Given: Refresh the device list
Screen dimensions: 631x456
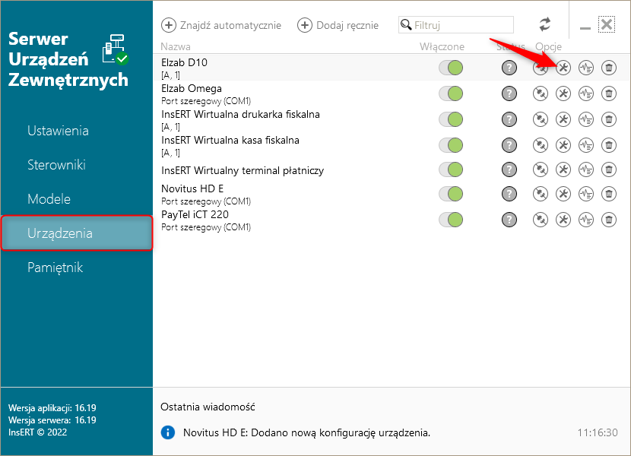Looking at the screenshot, I should tap(545, 24).
